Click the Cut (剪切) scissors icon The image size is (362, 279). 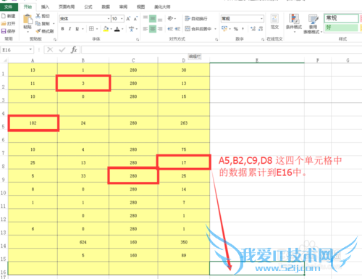pos(38,16)
